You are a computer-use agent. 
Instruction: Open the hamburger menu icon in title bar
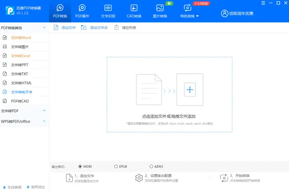[x=263, y=3]
